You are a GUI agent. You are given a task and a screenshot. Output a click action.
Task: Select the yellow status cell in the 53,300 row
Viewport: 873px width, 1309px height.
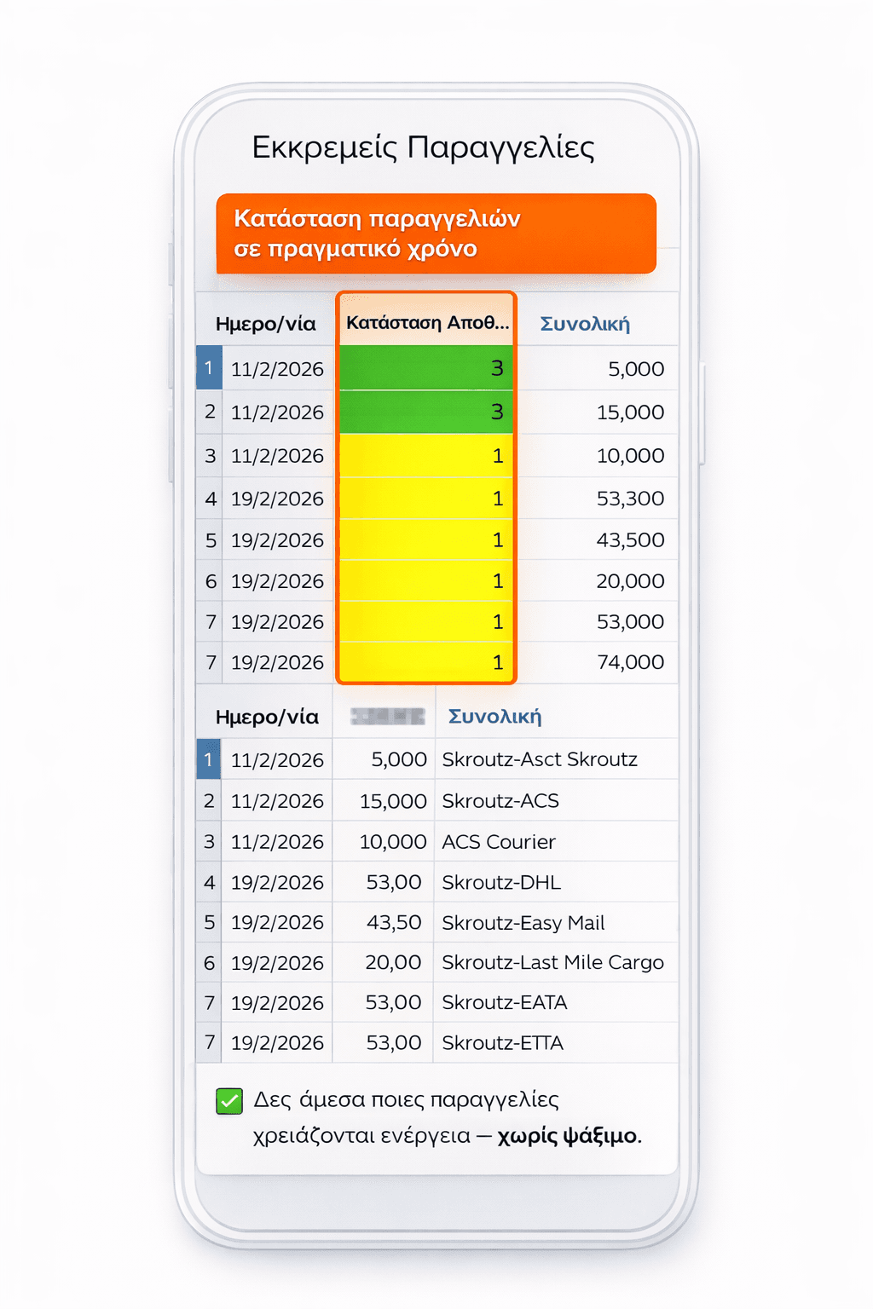click(426, 499)
